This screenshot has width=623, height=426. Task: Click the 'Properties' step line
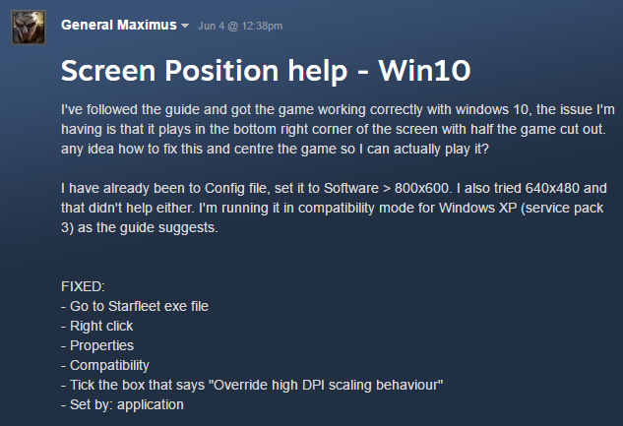tap(101, 345)
